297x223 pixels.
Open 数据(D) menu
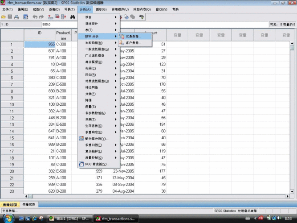pos(54,9)
